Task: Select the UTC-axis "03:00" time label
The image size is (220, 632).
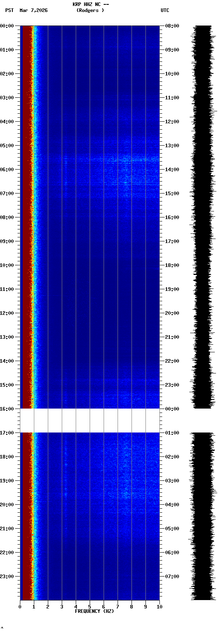Action: [172, 481]
